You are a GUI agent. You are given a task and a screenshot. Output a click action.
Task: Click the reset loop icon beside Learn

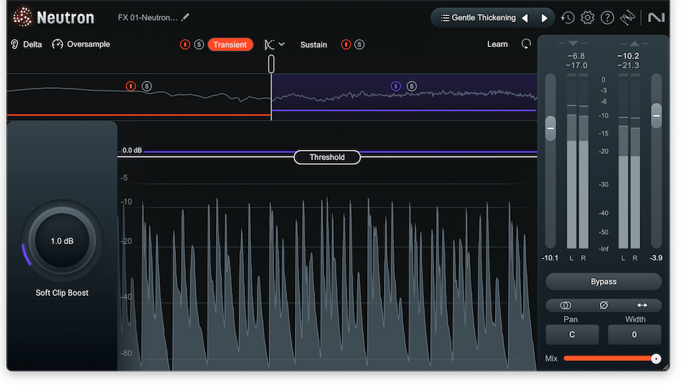(x=526, y=44)
